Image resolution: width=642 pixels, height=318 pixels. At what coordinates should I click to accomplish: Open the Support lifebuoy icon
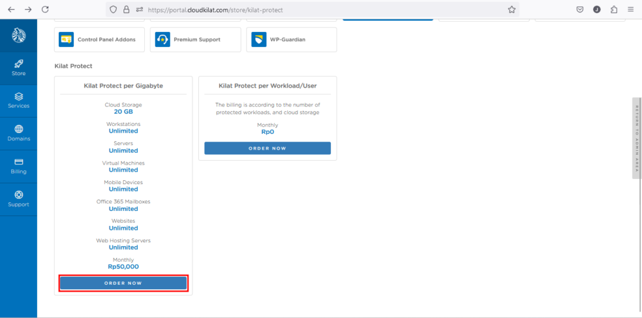(x=18, y=195)
